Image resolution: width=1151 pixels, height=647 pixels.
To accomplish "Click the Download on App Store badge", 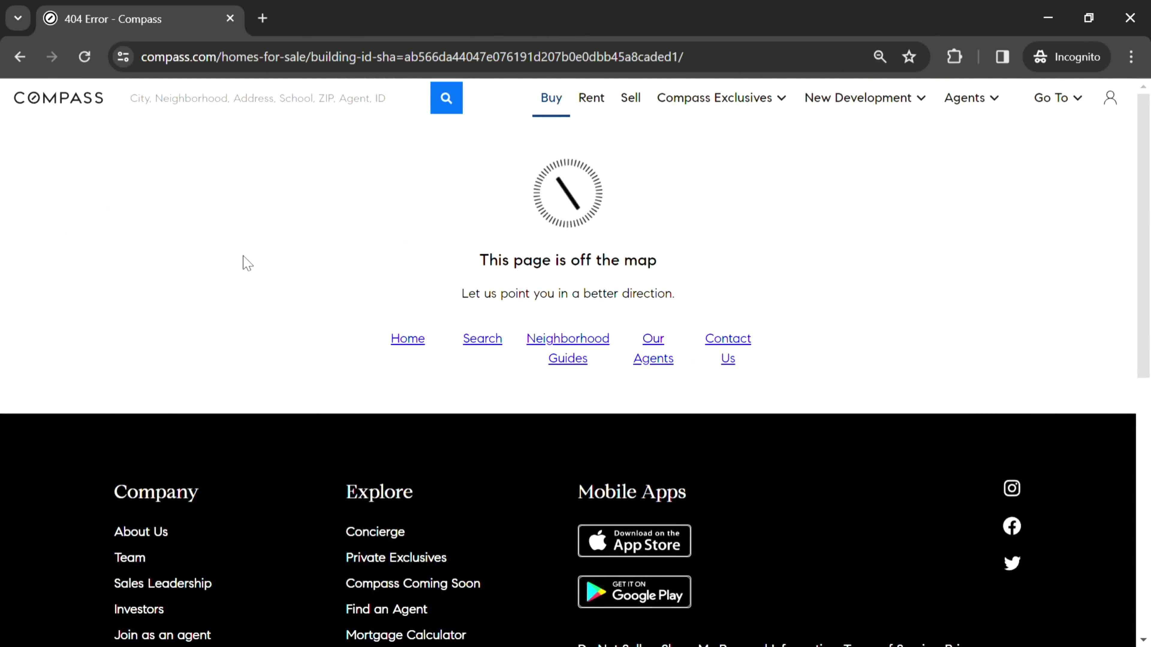I will [635, 540].
